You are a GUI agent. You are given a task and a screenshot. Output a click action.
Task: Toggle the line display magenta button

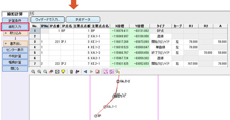[x=112, y=72]
